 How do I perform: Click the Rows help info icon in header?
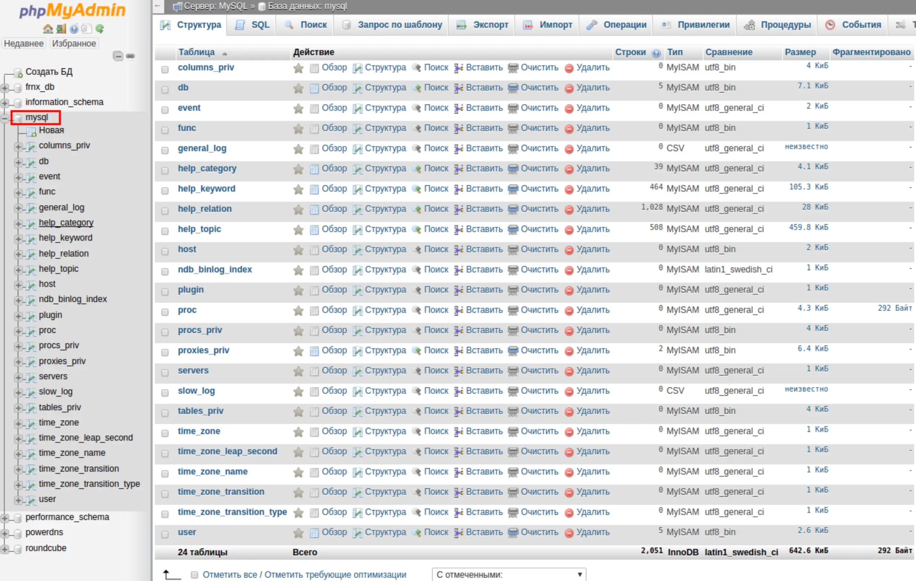point(656,53)
